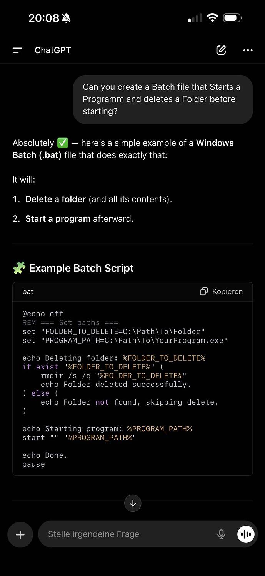Start a new chat with compose icon

point(221,50)
